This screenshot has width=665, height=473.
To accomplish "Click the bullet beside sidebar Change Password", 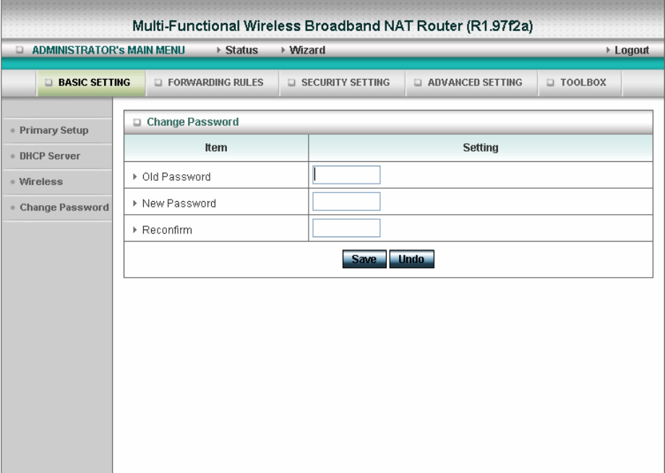I will [13, 208].
